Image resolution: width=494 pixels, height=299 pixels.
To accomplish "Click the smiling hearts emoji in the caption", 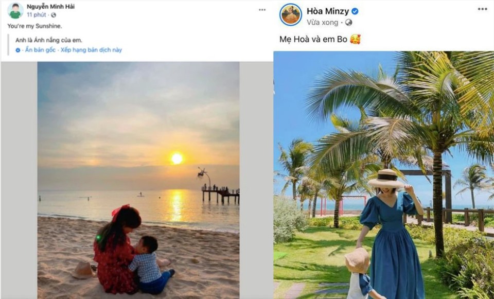I will [x=355, y=39].
